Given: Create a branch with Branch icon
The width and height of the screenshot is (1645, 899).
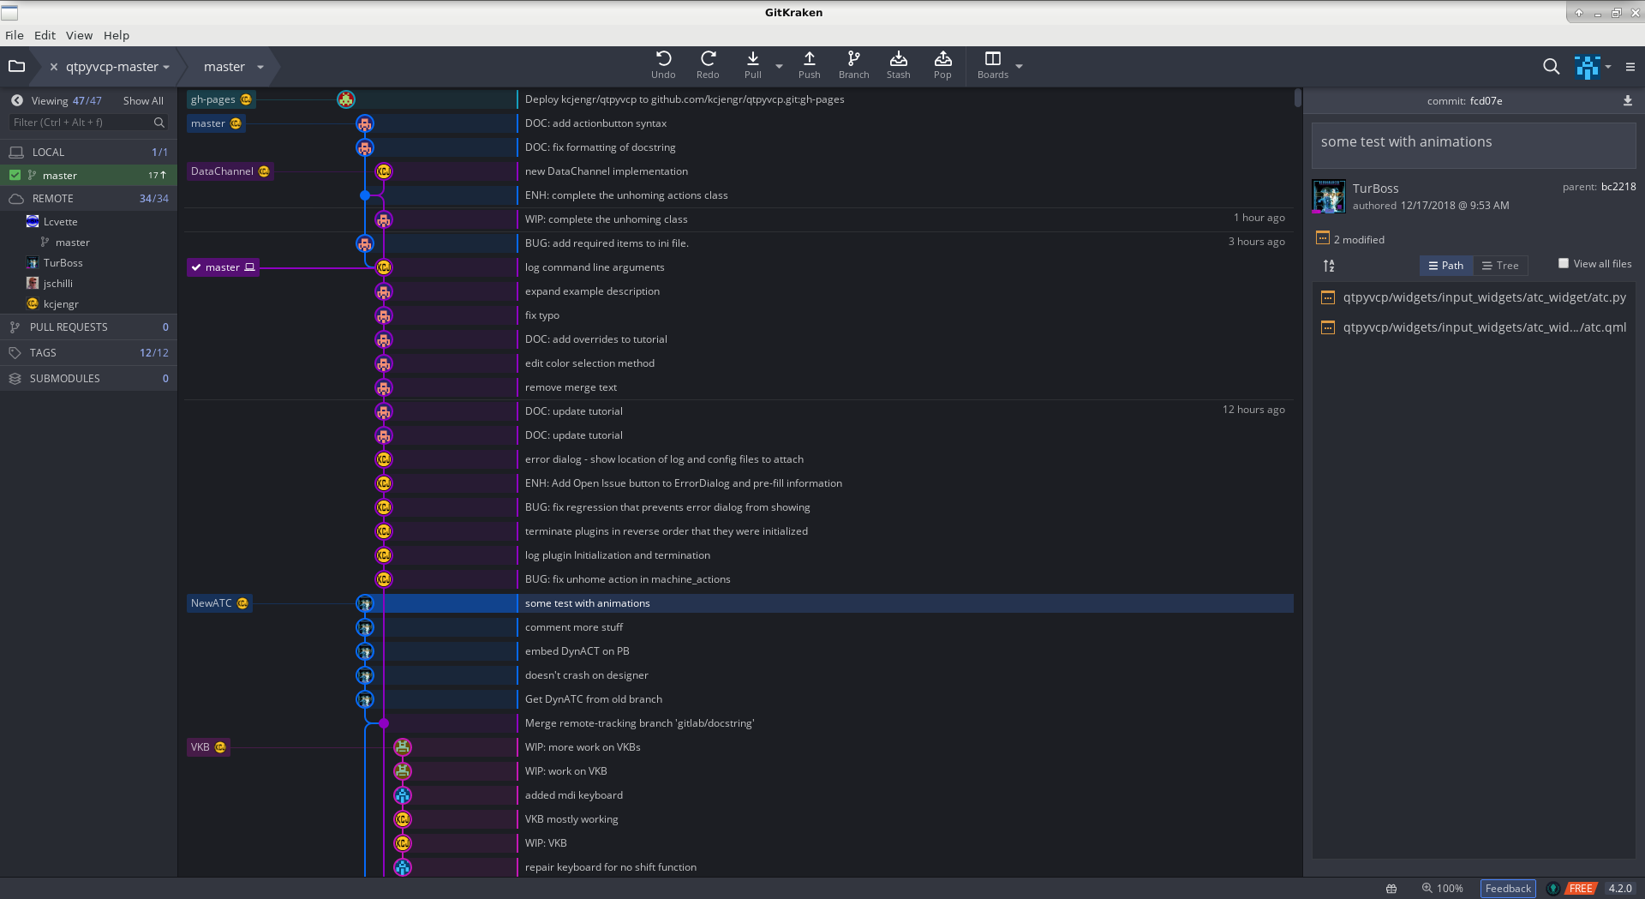Looking at the screenshot, I should point(853,65).
